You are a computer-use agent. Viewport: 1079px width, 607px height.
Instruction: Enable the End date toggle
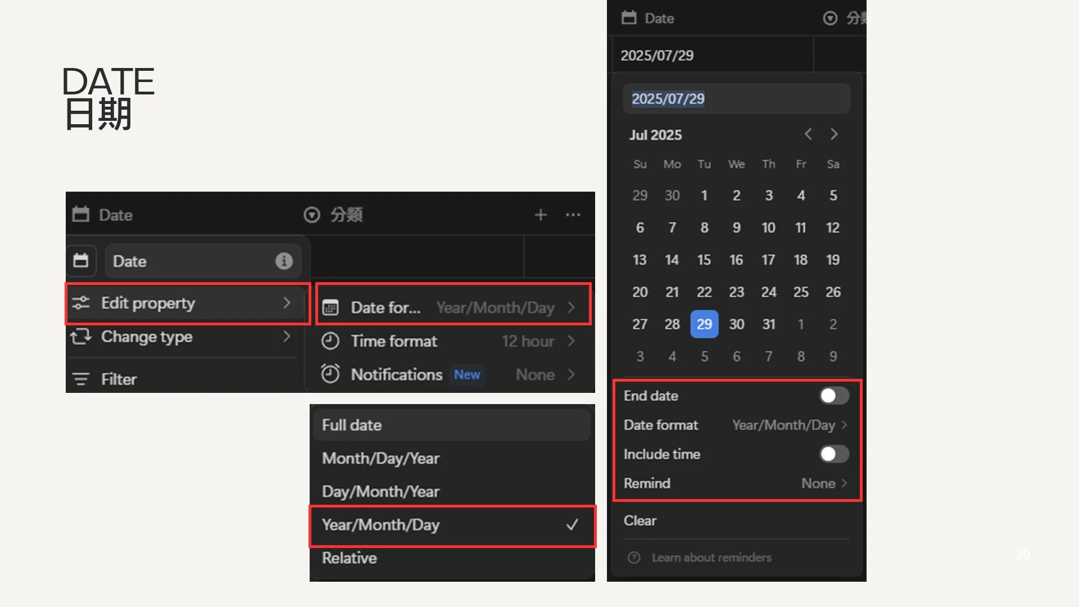pyautogui.click(x=833, y=396)
